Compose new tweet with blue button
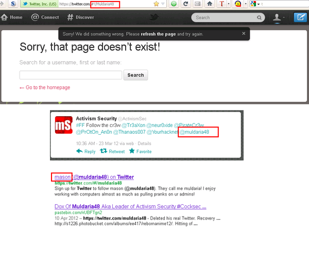Image resolution: width=309 pixels, height=269 pixels. pos(300,17)
